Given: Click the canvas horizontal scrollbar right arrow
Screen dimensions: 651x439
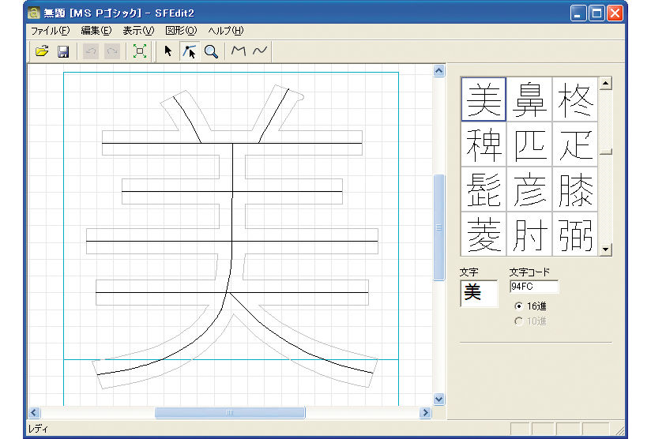Looking at the screenshot, I should (426, 412).
